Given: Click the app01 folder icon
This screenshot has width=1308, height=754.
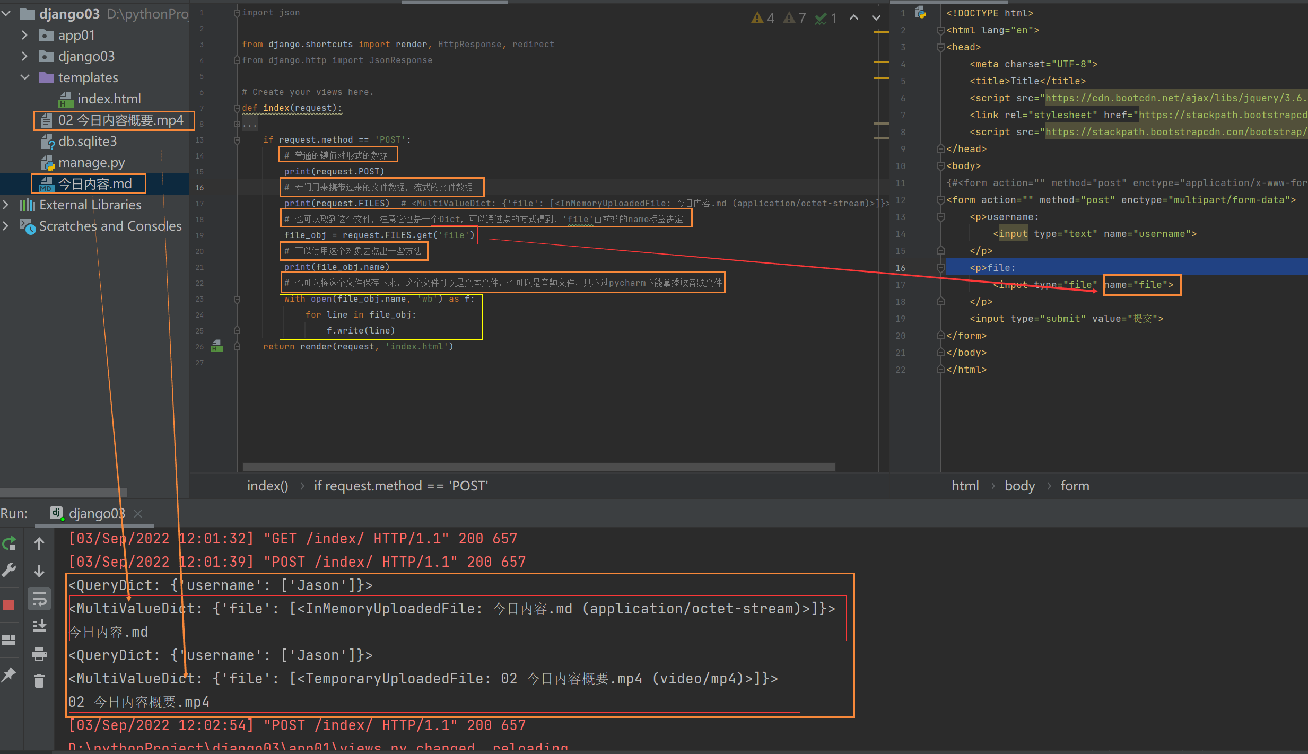Looking at the screenshot, I should 46,35.
